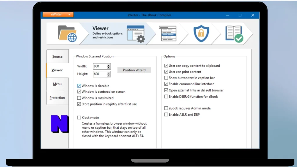Enable ASLR and DEP checkbox

point(166,115)
